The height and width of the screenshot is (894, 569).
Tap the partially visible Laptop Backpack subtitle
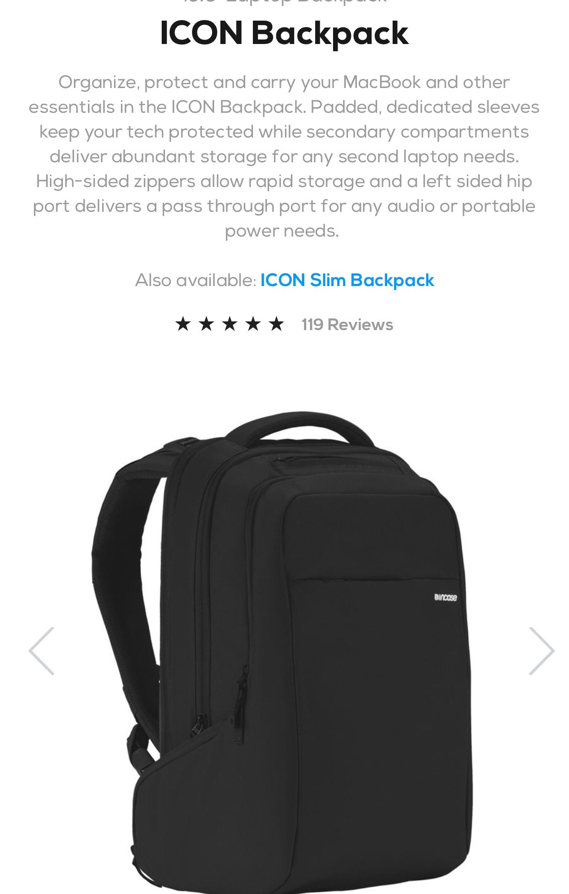[x=284, y=2]
